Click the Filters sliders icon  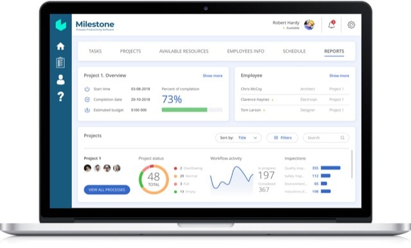click(275, 138)
